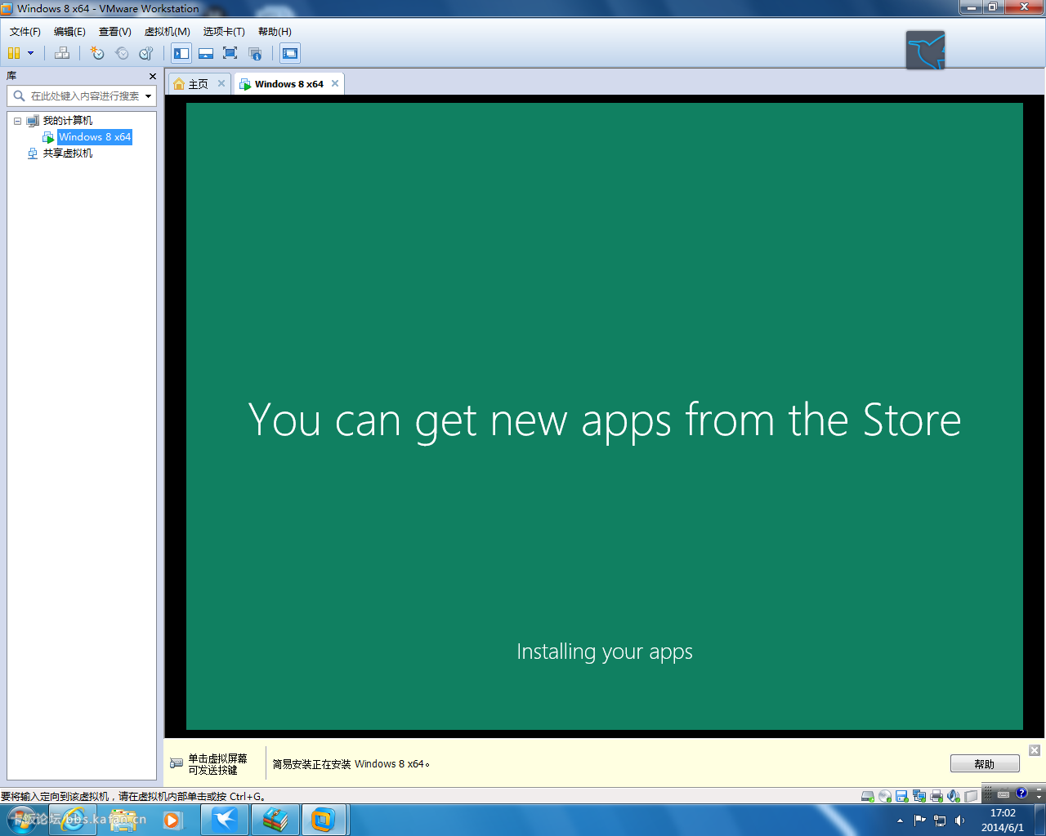Click the network adapter status icon
1046x836 pixels.
click(x=919, y=796)
